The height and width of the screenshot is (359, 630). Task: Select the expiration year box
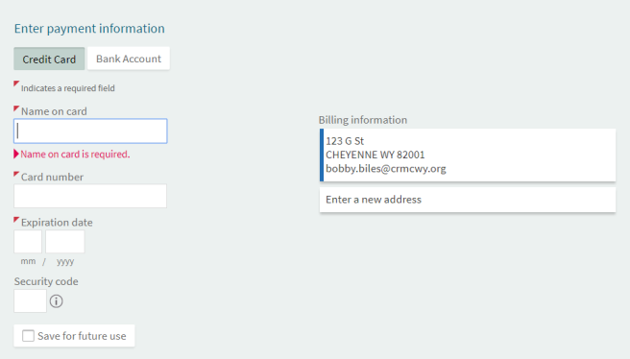pos(65,241)
